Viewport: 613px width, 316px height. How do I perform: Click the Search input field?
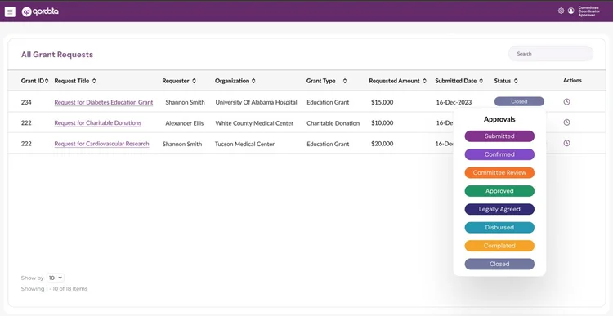coord(550,54)
